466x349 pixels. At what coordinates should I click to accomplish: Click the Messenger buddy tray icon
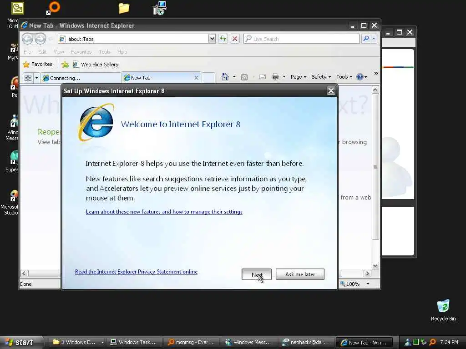407,342
